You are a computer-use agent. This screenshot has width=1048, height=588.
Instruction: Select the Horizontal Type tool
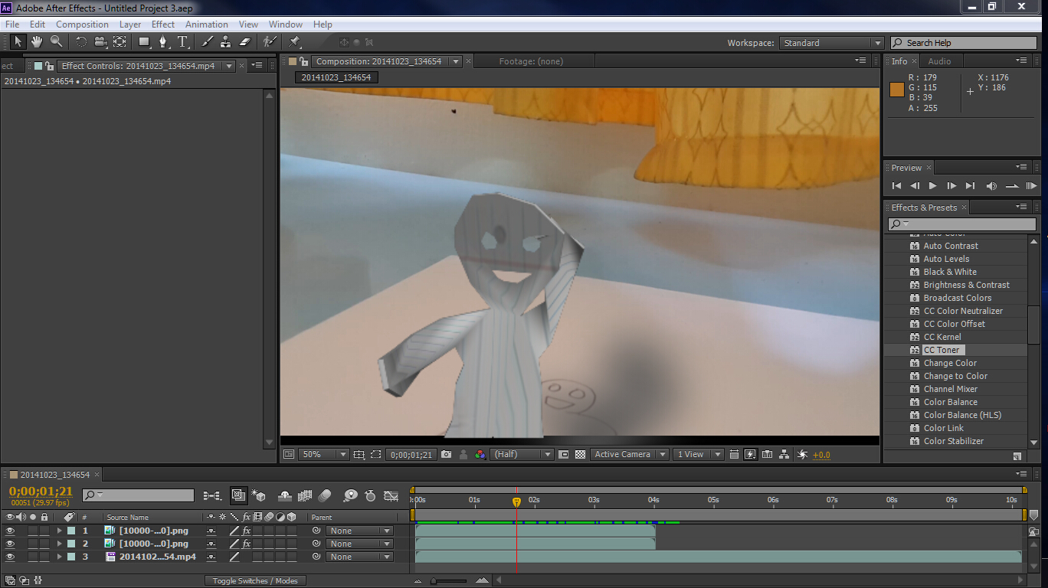tap(182, 41)
